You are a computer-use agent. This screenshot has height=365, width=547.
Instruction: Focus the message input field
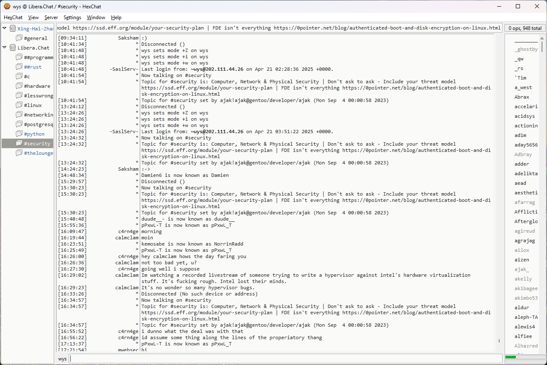coord(285,359)
